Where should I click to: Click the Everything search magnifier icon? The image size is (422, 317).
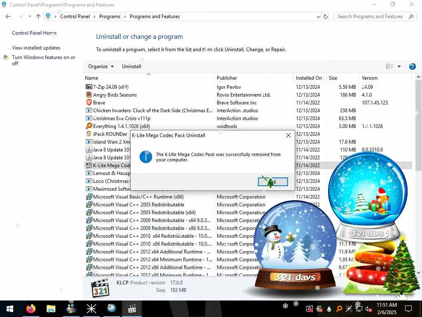tap(89, 126)
